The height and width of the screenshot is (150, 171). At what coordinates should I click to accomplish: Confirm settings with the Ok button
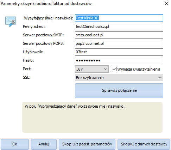pyautogui.click(x=15, y=144)
